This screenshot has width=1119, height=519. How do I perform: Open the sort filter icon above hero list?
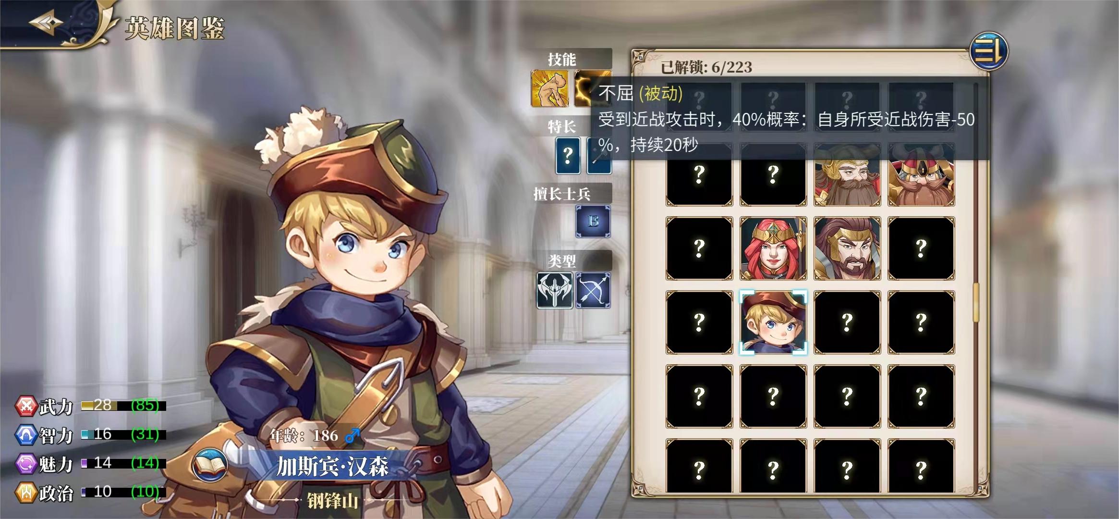989,51
